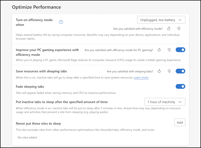The width and height of the screenshot is (201, 148).
Task: Open the Unplugged, low battery dropdown
Action: pos(161,20)
